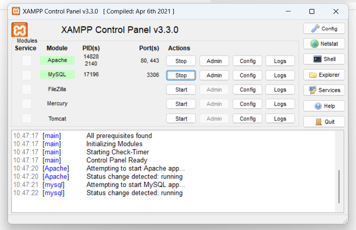This screenshot has height=230, width=356.
Task: Click MySQL port 3306
Action: pyautogui.click(x=153, y=75)
